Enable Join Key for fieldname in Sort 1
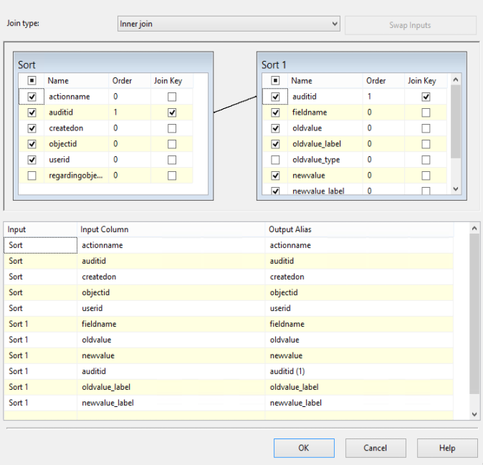483x465 pixels. coord(426,112)
